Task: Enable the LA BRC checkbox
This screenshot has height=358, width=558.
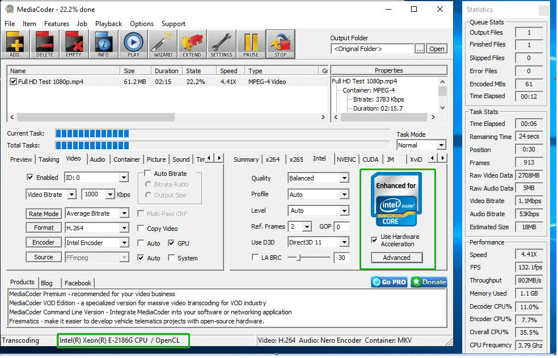Action: [255, 258]
